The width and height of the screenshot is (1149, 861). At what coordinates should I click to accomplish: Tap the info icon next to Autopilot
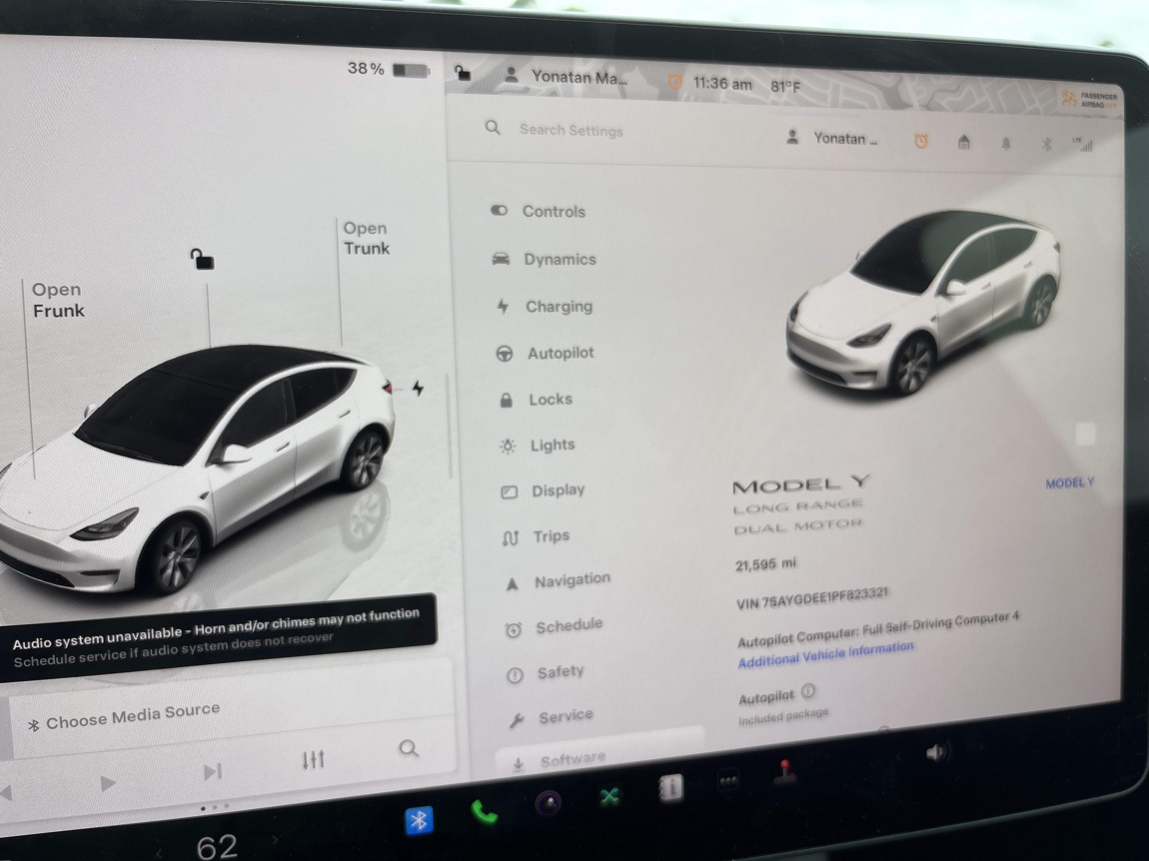[808, 691]
